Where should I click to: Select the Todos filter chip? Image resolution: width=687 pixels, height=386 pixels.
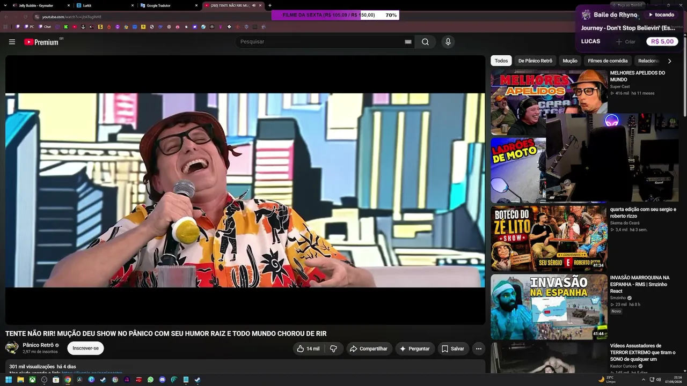point(501,61)
